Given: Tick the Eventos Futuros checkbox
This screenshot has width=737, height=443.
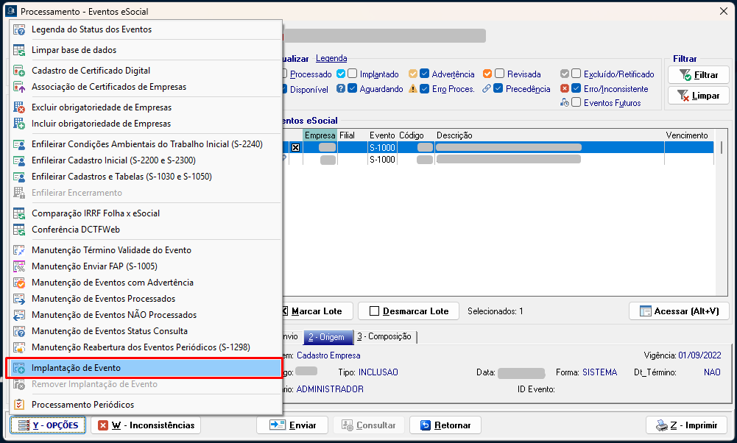Looking at the screenshot, I should click(576, 103).
